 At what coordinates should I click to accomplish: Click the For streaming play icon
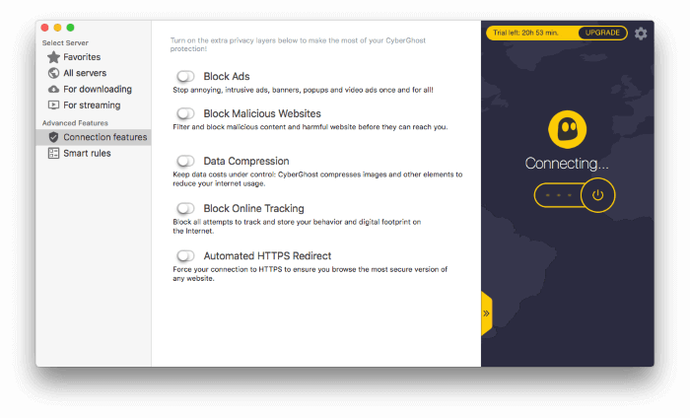pyautogui.click(x=53, y=105)
